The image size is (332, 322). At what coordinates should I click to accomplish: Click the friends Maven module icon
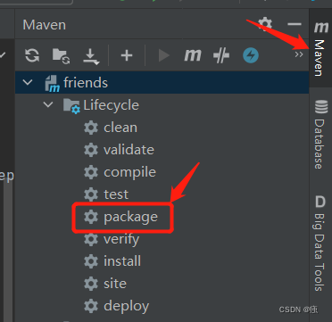pos(53,84)
